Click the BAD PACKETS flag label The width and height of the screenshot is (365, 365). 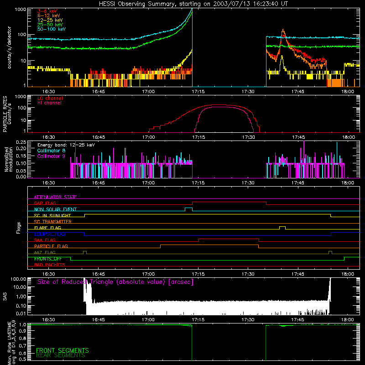pos(50,265)
